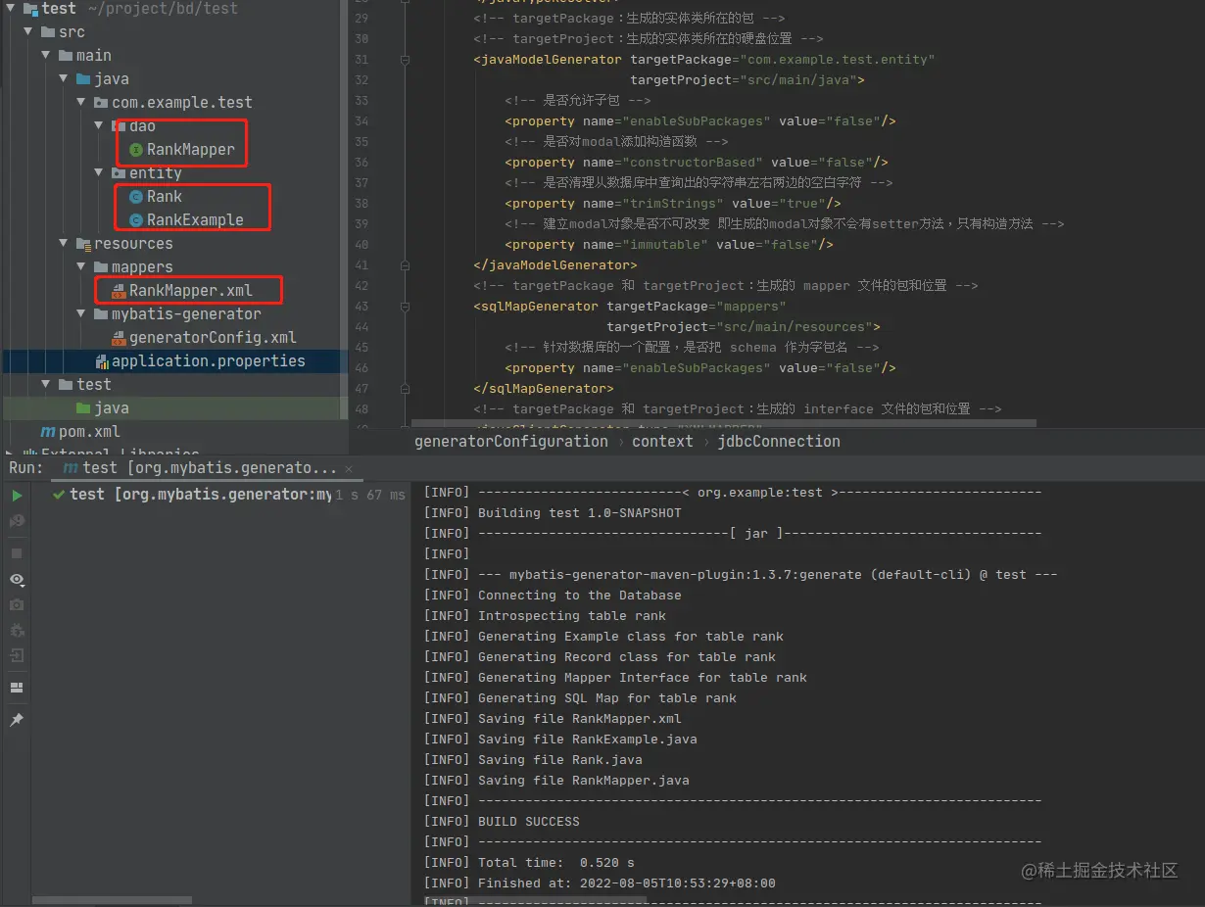1205x907 pixels.
Task: Stop the running process
Action: point(17,553)
